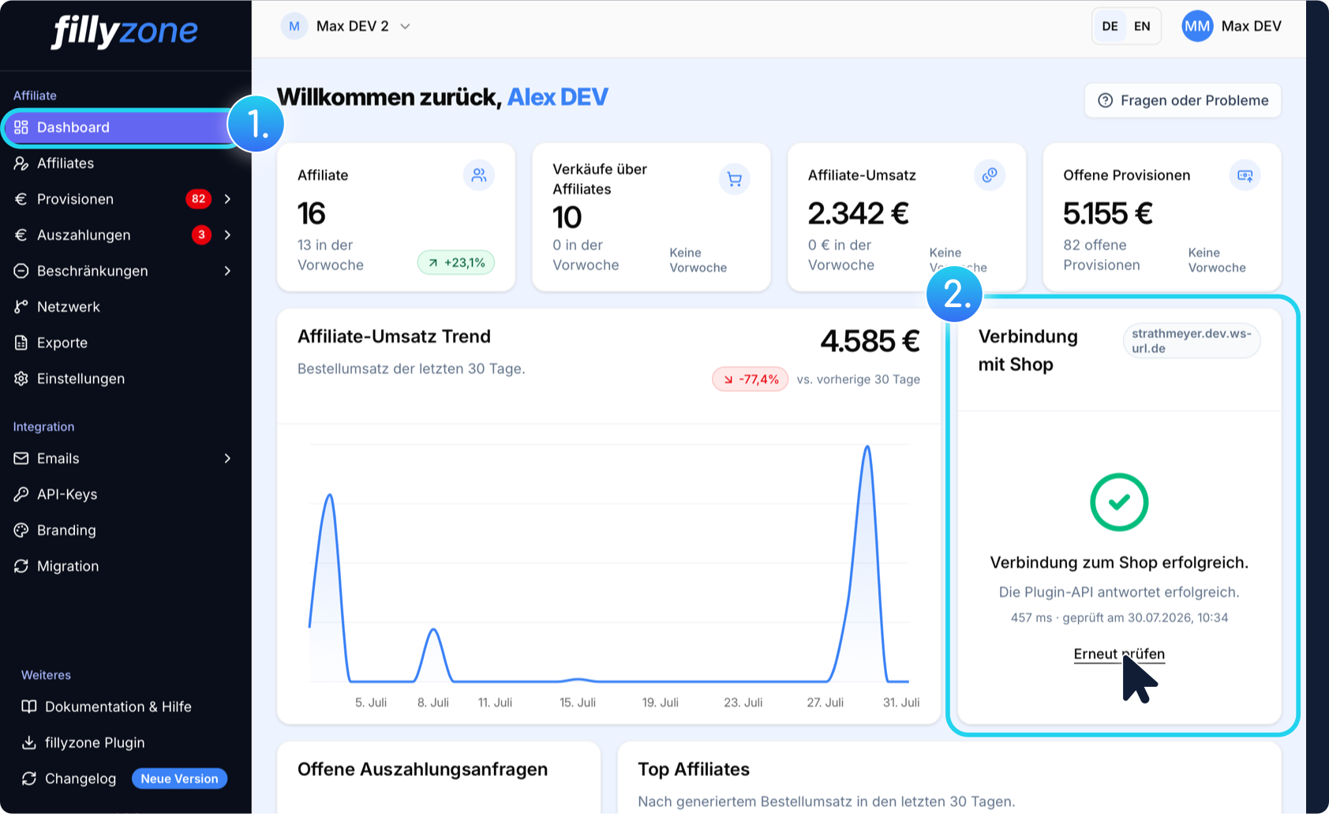Viewport: 1329px width, 814px height.
Task: Click the Dashboard grid icon in sidebar
Action: click(x=21, y=127)
